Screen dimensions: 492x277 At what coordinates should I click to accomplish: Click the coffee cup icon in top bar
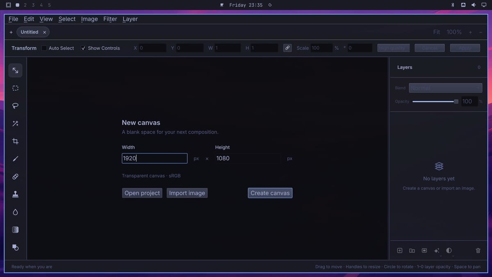pos(222,5)
